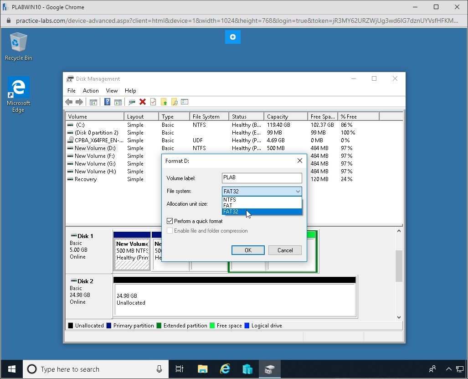Screen dimensions: 468x379
Task: Select the (Disk 0 partition 2) row
Action: point(234,133)
